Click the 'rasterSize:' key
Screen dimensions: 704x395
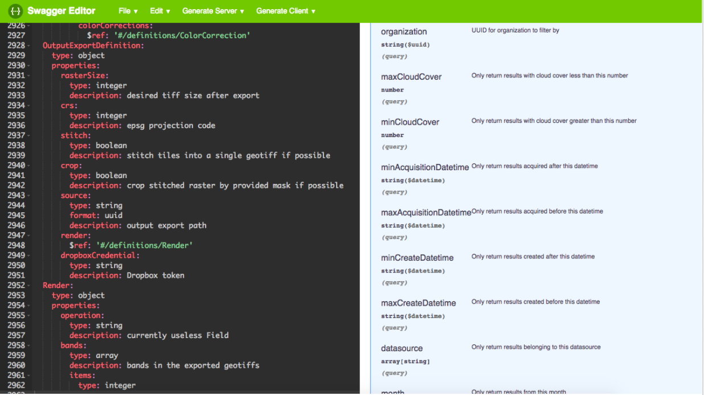click(x=85, y=76)
